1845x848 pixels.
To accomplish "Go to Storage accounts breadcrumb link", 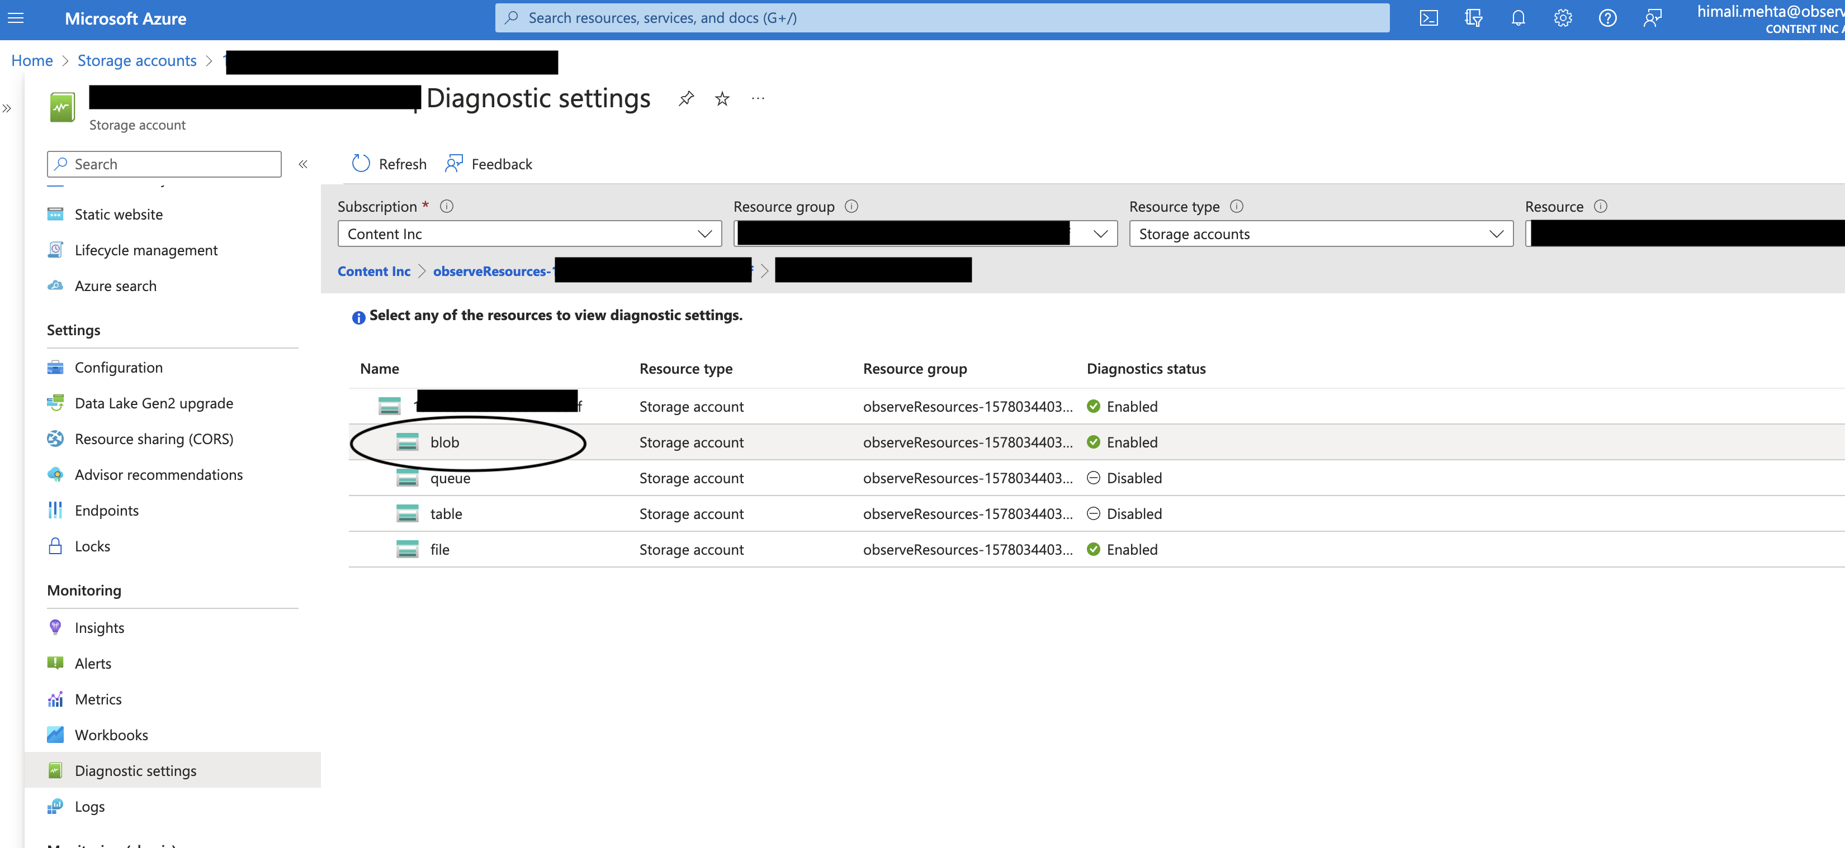I will click(137, 61).
